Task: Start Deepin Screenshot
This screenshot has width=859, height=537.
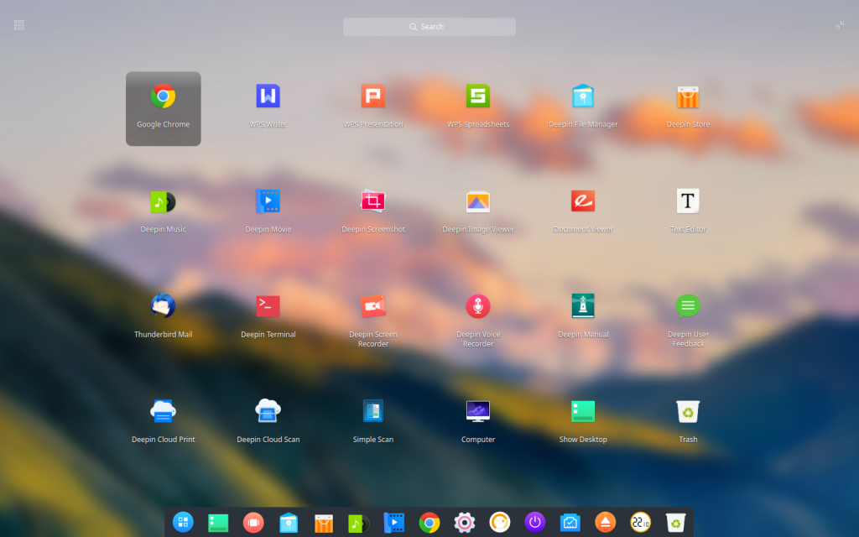Action: 372,201
